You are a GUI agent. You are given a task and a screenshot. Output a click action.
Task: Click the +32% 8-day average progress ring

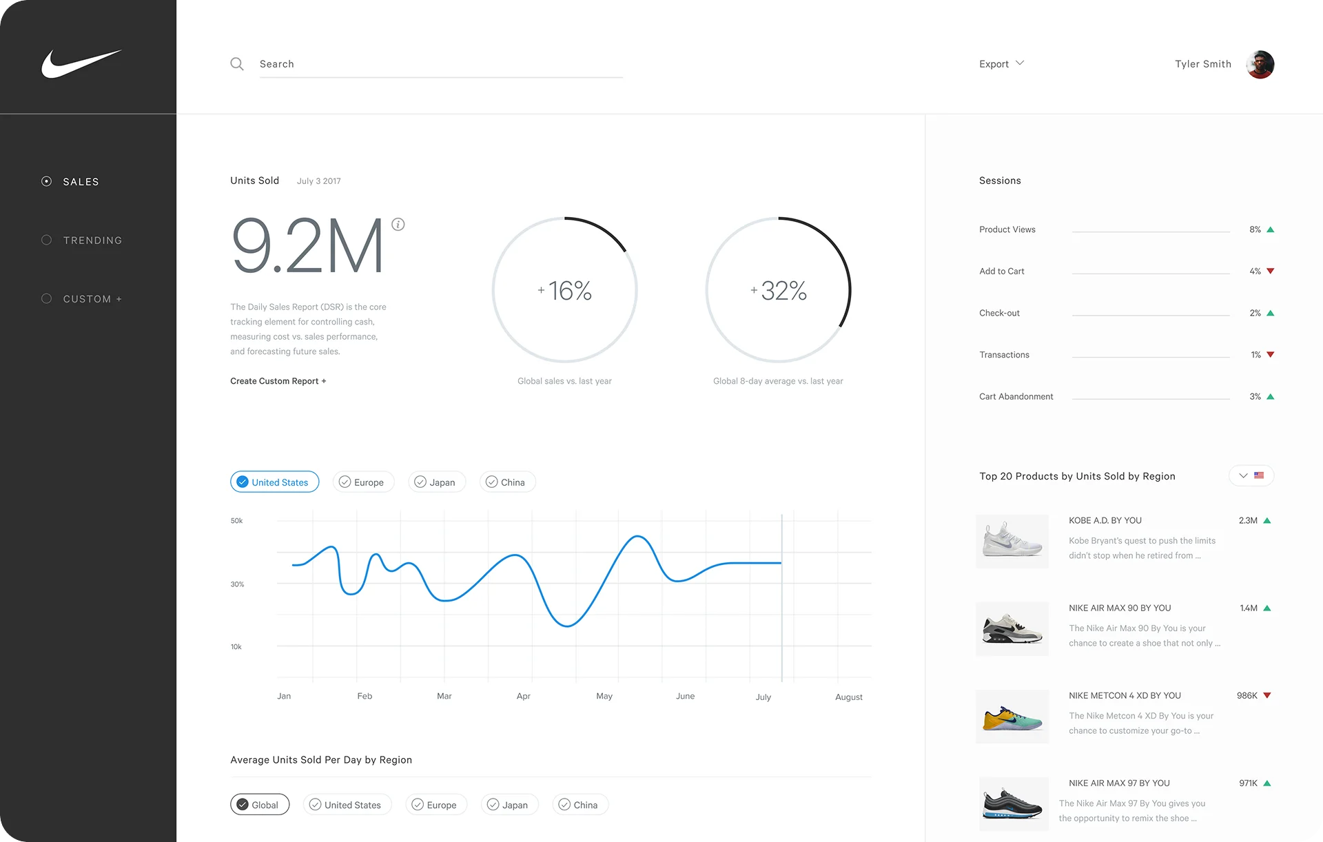[x=778, y=290]
